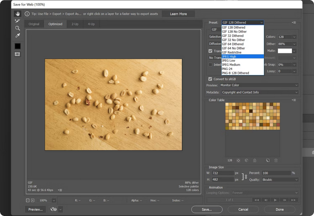Select the Slice Select tool
Screen dimensions: 314x216
click(17, 21)
